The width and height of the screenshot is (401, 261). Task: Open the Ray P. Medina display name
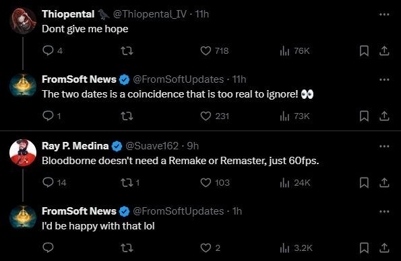75,146
